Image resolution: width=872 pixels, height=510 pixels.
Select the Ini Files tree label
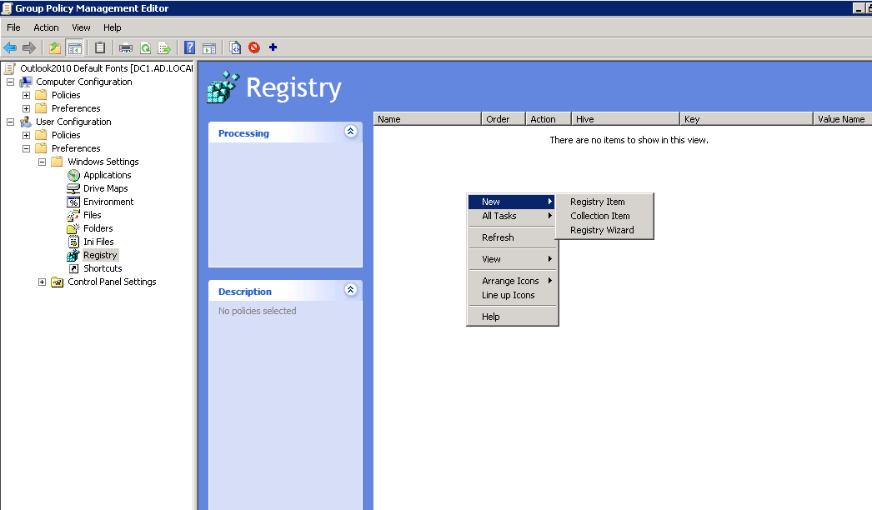98,242
